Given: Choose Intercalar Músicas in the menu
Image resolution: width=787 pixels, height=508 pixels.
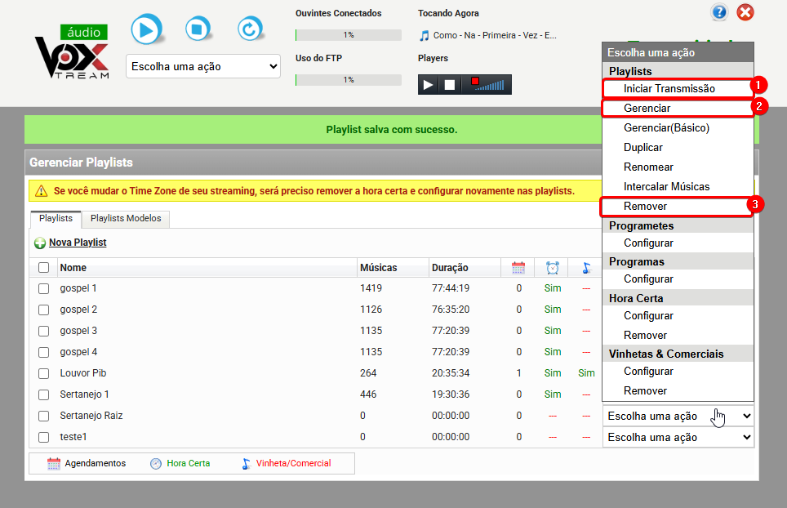Looking at the screenshot, I should click(x=666, y=186).
